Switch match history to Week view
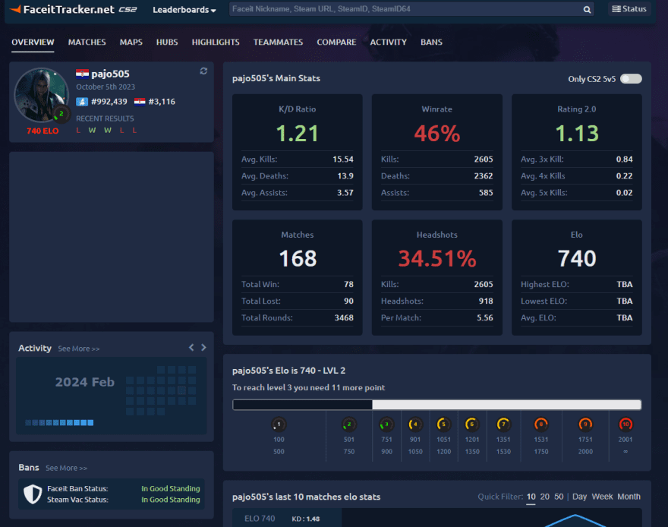Viewport: 668px width, 527px height. click(x=602, y=497)
